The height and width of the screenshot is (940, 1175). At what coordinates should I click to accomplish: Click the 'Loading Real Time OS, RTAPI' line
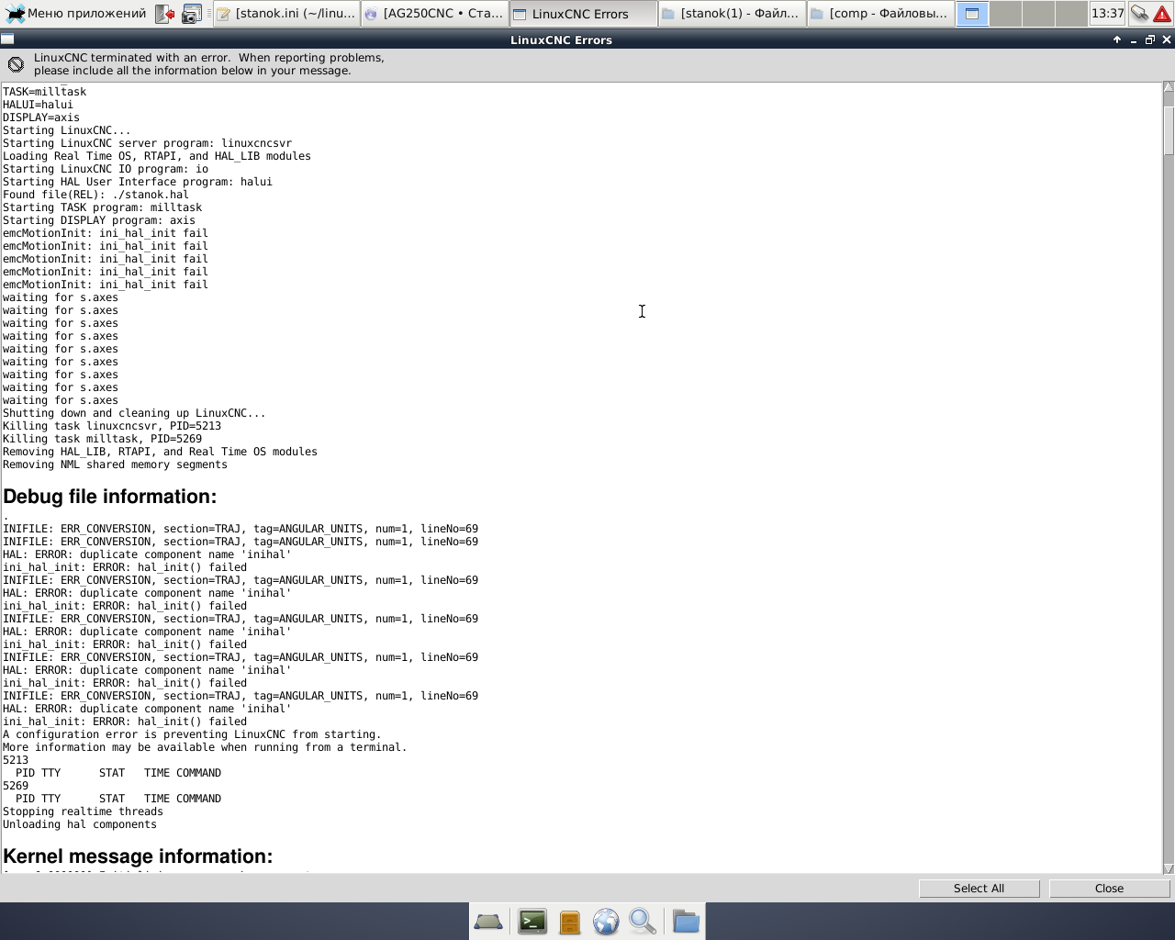coord(157,156)
